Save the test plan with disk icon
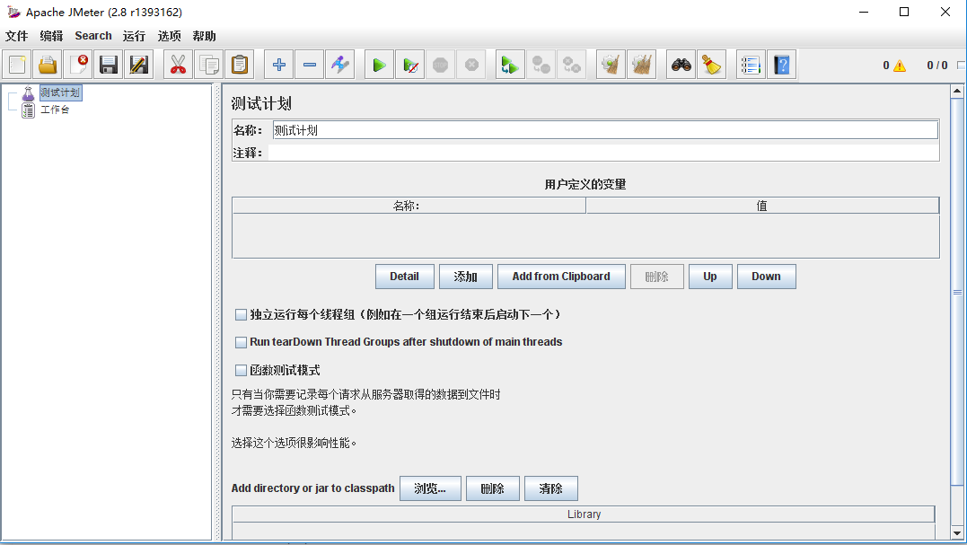967x545 pixels. click(x=109, y=65)
